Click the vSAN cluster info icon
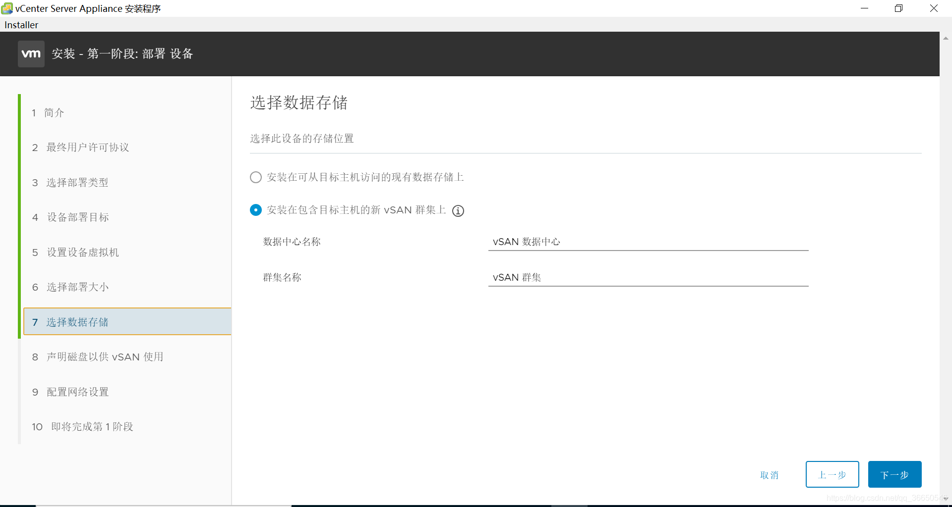The height and width of the screenshot is (507, 952). pyautogui.click(x=458, y=211)
